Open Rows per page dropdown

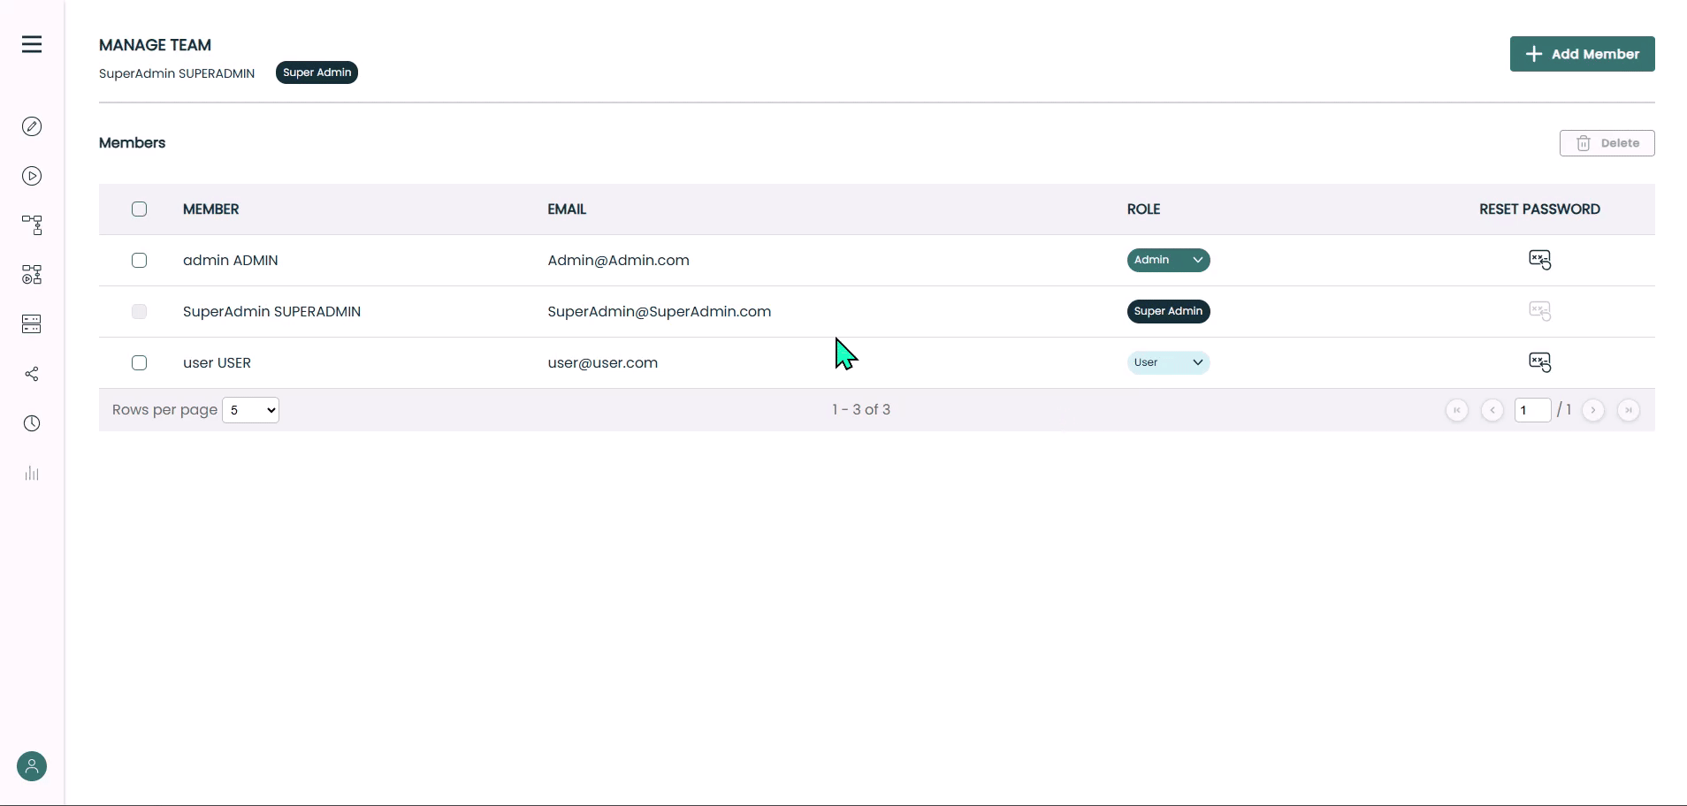250,410
